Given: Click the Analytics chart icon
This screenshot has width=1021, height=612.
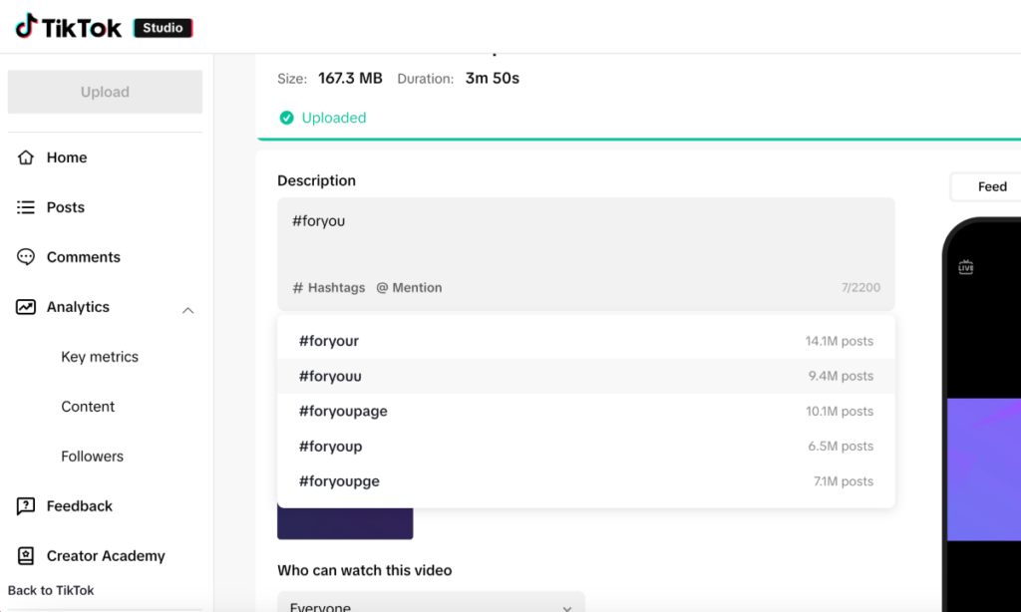Looking at the screenshot, I should [x=25, y=307].
